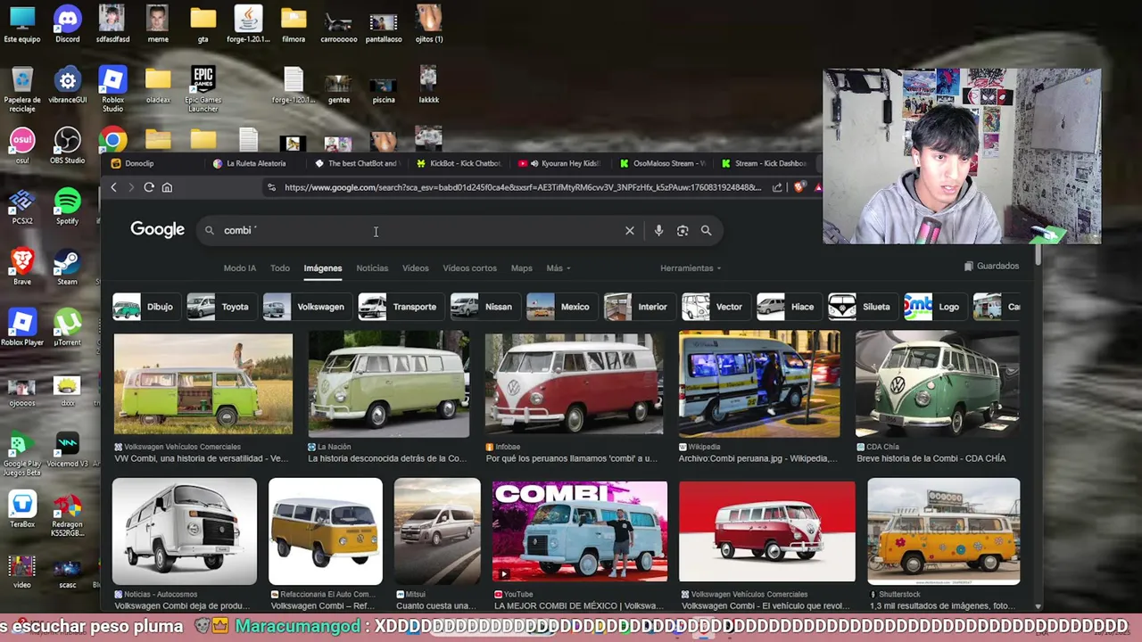This screenshot has width=1142, height=642.
Task: Open Google Play Juegos Beta shortcut
Action: [x=22, y=455]
